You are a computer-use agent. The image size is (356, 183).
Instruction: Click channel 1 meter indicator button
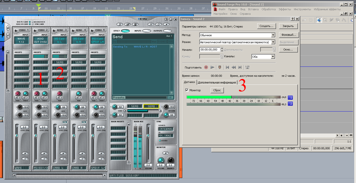tap(290, 98)
